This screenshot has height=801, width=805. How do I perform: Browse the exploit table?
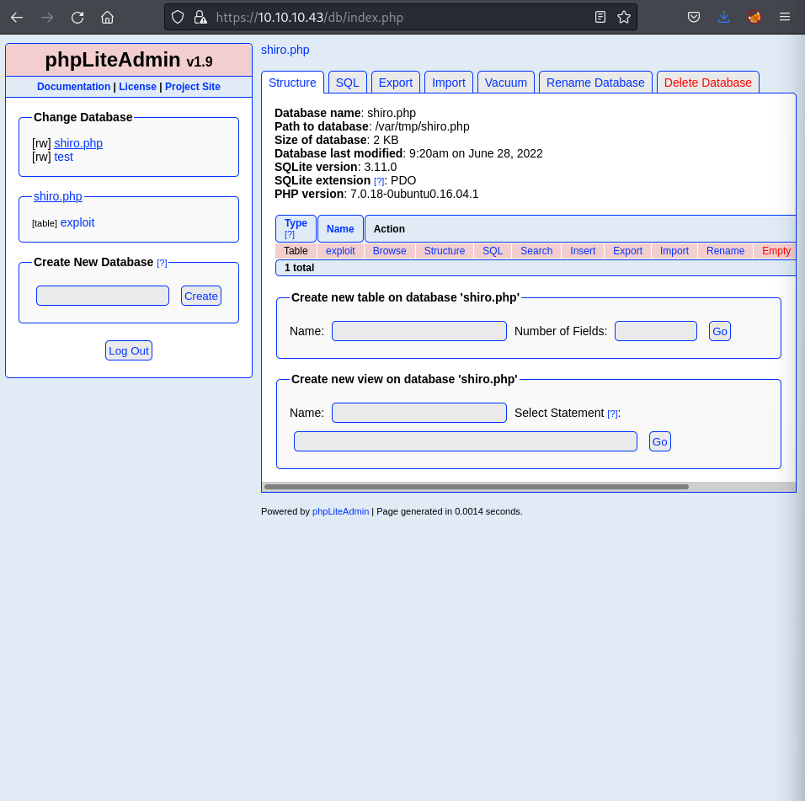tap(389, 251)
